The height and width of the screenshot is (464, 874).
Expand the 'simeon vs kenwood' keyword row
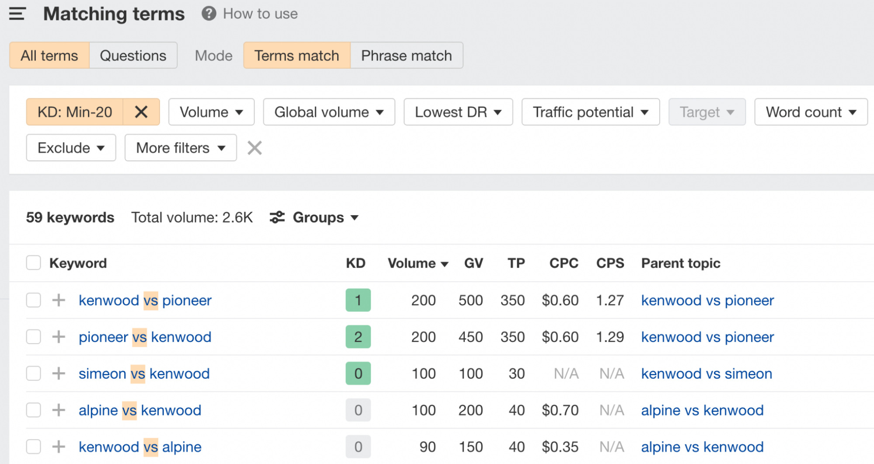[x=58, y=373]
